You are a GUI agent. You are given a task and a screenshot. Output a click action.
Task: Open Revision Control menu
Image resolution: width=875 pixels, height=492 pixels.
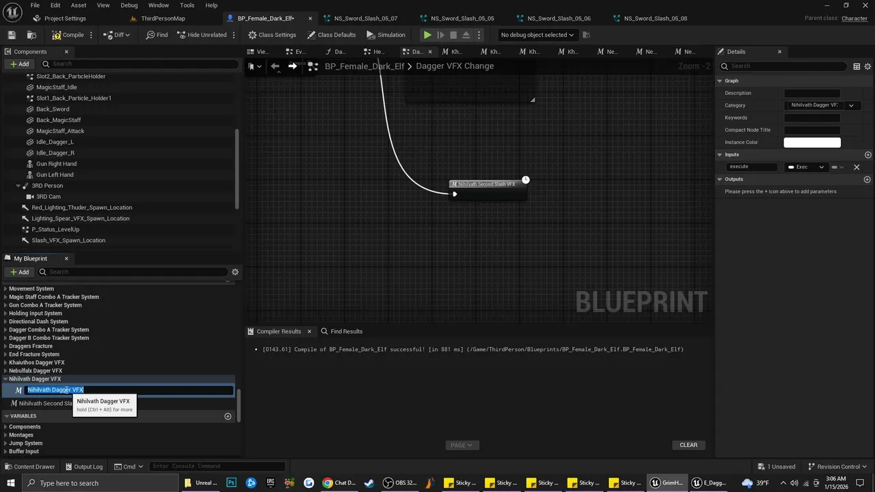pyautogui.click(x=837, y=467)
